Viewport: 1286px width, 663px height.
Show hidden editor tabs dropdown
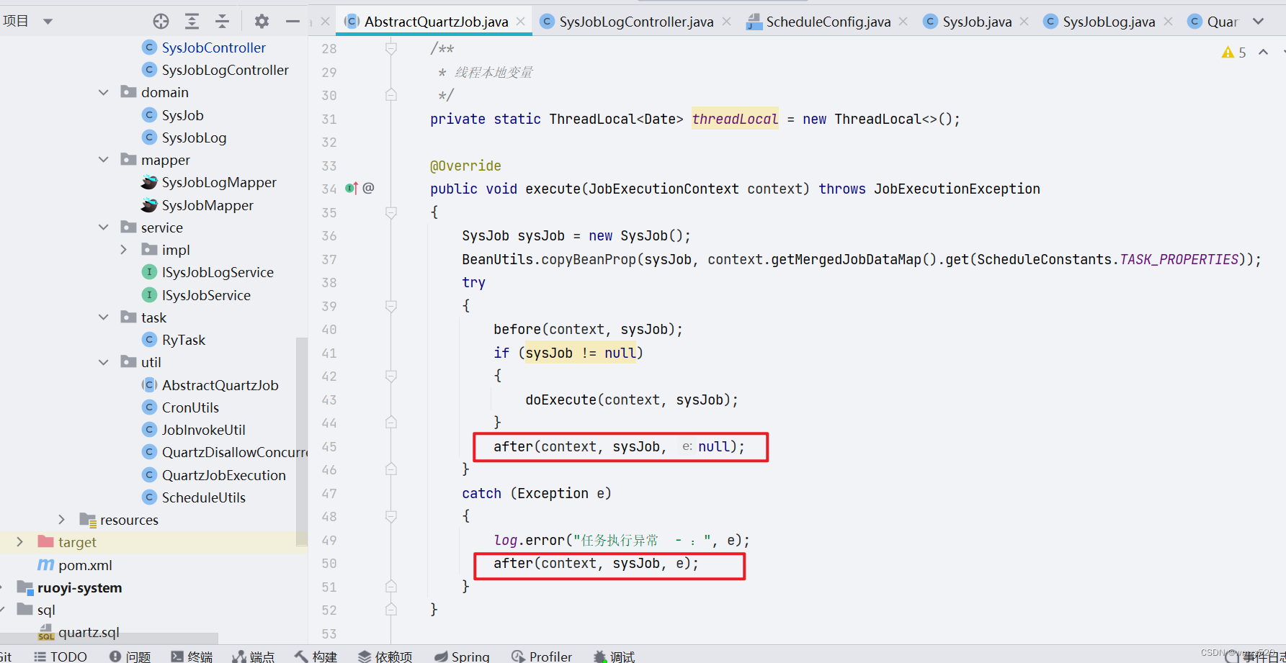1259,21
